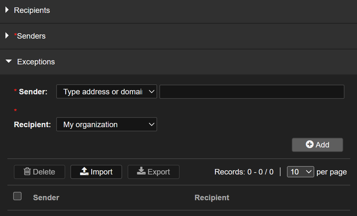Change the records per page dropdown
This screenshot has width=357, height=216.
pos(300,172)
